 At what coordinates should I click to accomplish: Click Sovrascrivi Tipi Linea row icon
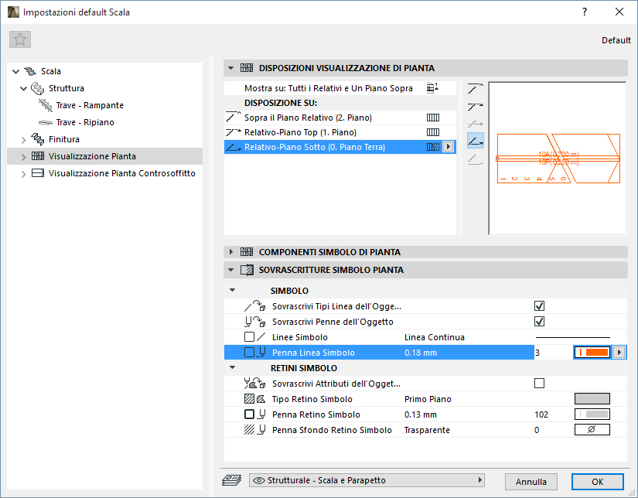[x=254, y=306]
